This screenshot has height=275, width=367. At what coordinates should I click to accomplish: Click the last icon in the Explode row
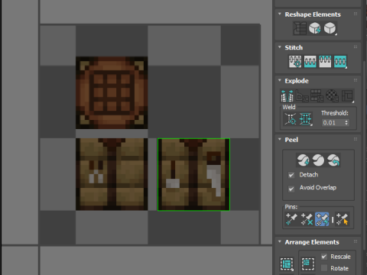(x=348, y=95)
